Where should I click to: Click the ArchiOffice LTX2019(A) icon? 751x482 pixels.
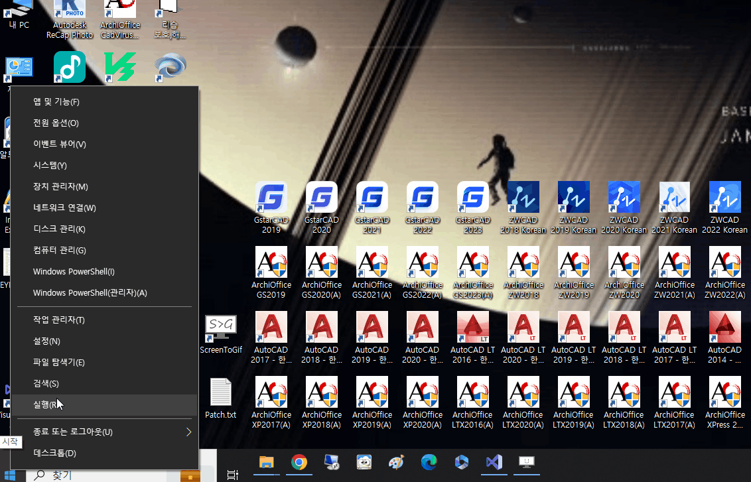(x=573, y=402)
